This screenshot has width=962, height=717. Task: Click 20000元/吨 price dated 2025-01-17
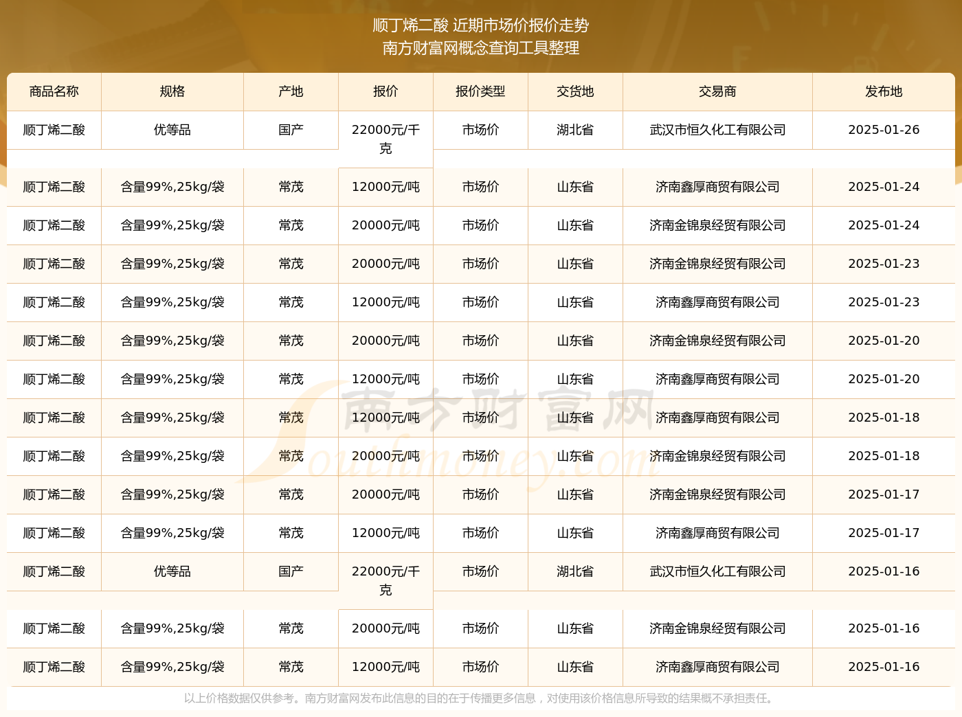[x=385, y=494]
